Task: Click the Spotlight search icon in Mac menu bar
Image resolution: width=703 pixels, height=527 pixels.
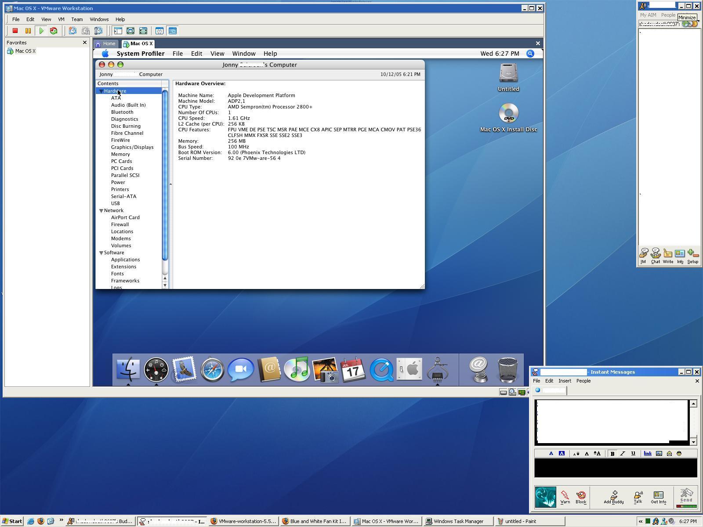Action: pos(530,54)
